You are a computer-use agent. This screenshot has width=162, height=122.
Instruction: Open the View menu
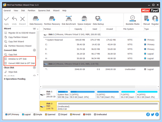tap(16, 11)
